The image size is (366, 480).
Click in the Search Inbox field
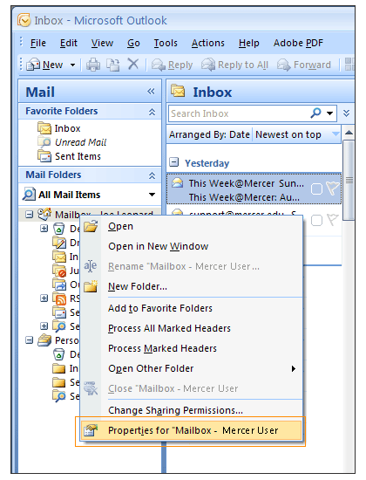(239, 113)
